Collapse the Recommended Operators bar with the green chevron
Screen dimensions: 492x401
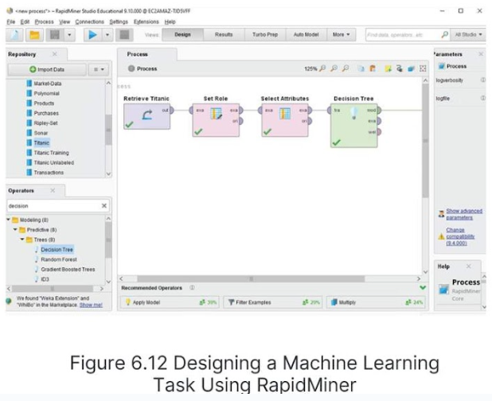(x=423, y=287)
